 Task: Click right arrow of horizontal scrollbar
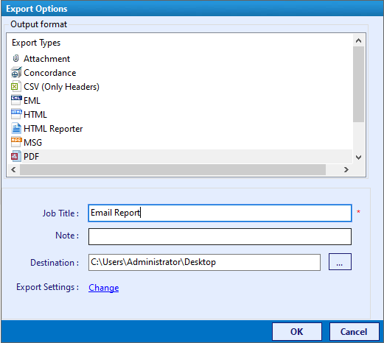(346, 169)
